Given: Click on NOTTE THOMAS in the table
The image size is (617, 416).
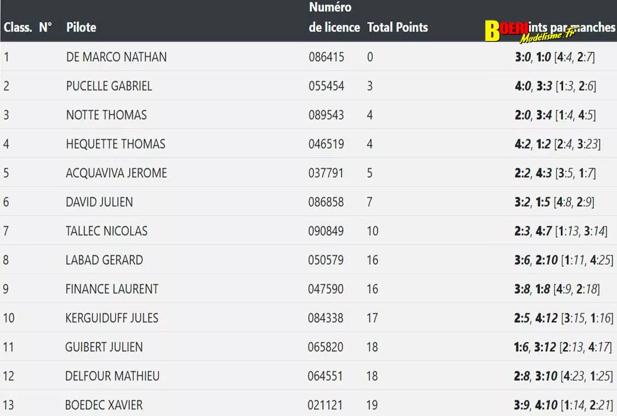Looking at the screenshot, I should coord(106,115).
